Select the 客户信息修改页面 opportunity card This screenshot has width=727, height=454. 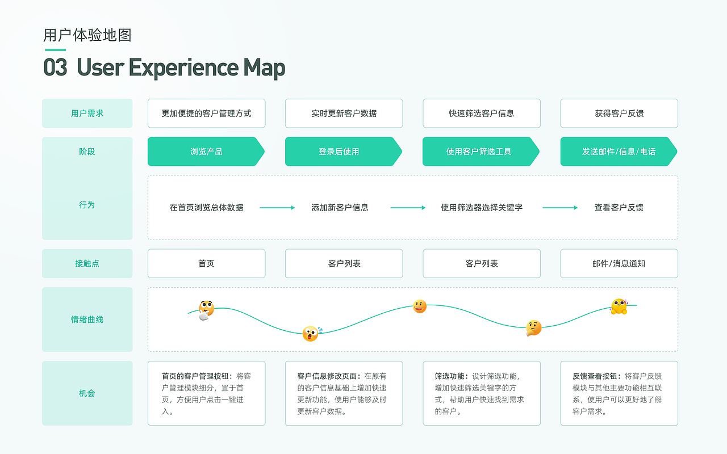344,393
